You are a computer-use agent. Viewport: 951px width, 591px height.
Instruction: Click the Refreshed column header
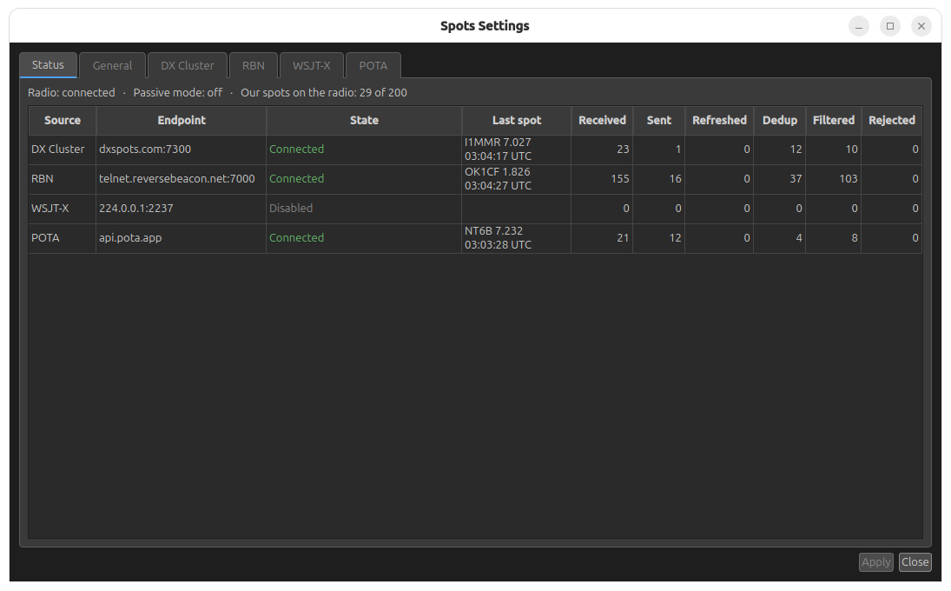pyautogui.click(x=719, y=120)
